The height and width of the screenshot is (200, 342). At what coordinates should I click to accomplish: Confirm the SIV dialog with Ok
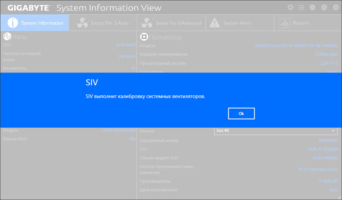click(241, 113)
